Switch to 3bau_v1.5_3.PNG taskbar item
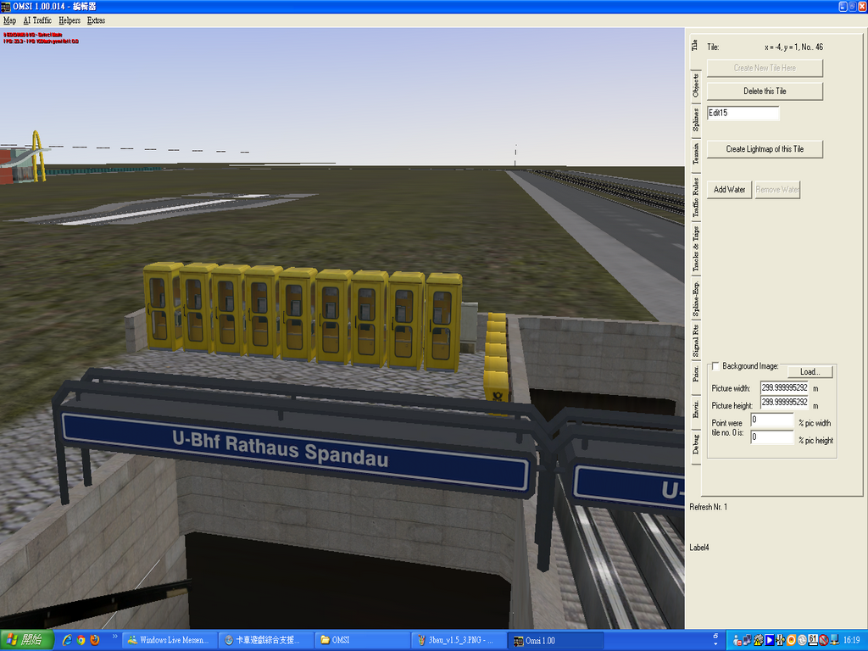The image size is (868, 651). (x=459, y=640)
